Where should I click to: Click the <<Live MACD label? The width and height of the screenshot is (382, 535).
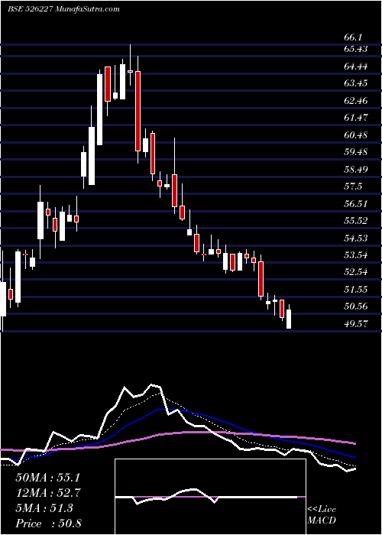pyautogui.click(x=322, y=515)
